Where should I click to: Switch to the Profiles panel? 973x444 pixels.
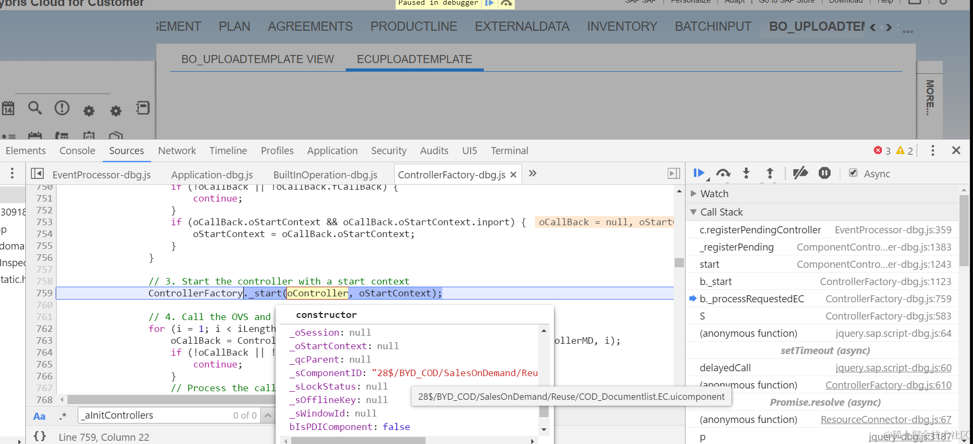(277, 151)
